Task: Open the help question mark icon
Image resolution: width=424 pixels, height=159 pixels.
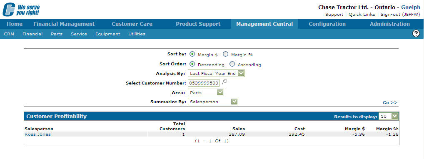Action: pos(416,34)
